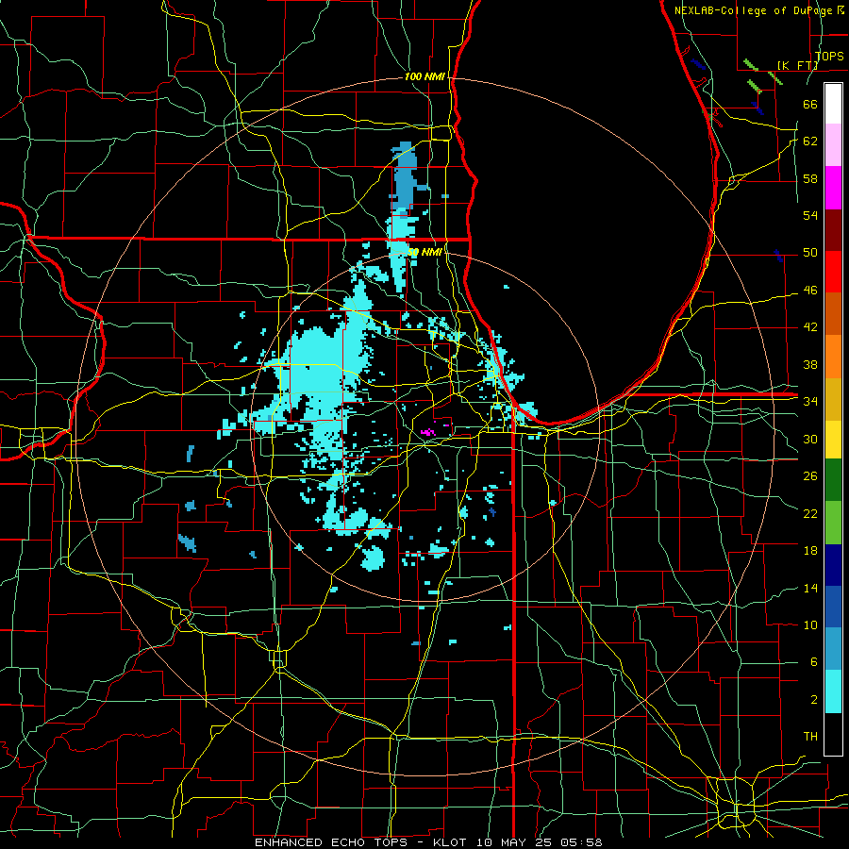Click the navy 14-18 legend swatch
Viewport: 849px width, 849px height.
pyautogui.click(x=833, y=565)
